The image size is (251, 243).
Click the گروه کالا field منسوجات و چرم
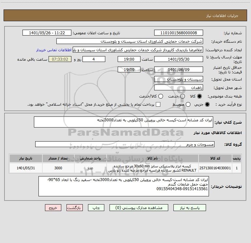click(125, 144)
